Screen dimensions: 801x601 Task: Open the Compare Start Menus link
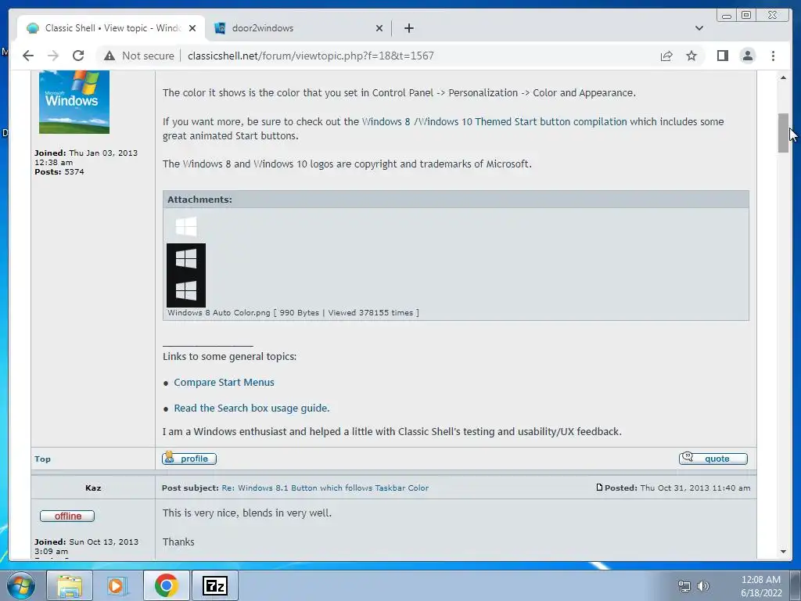[224, 382]
